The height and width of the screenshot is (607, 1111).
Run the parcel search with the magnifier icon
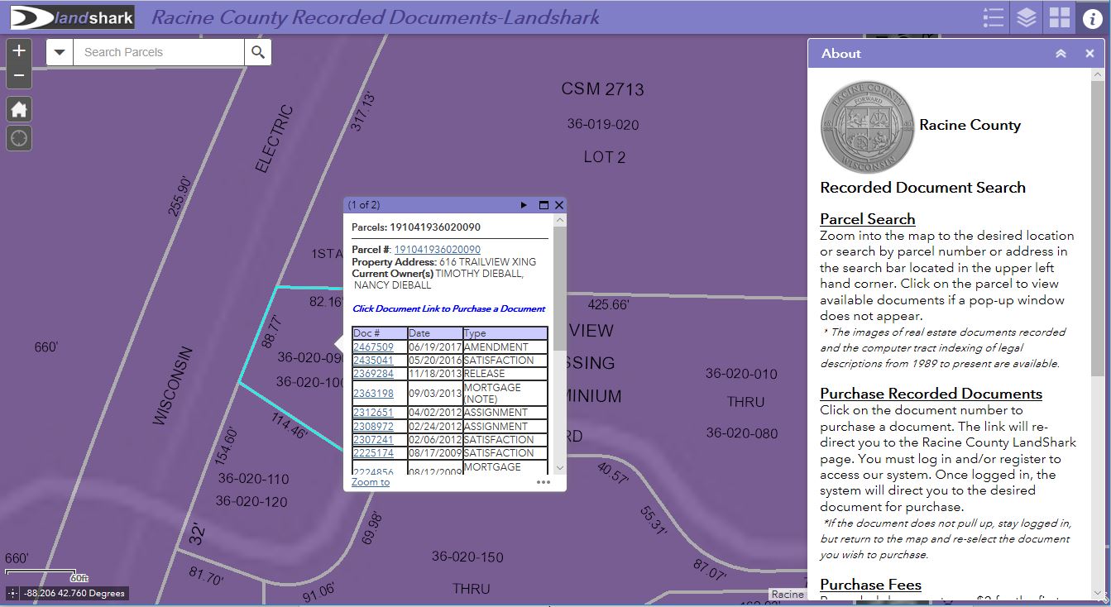click(258, 51)
